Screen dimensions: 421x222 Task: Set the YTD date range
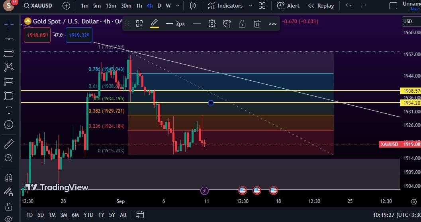point(88,215)
